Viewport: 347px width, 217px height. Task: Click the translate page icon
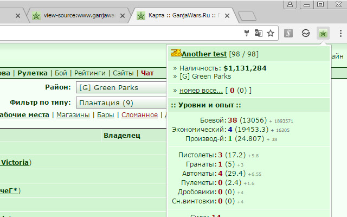tap(258, 34)
